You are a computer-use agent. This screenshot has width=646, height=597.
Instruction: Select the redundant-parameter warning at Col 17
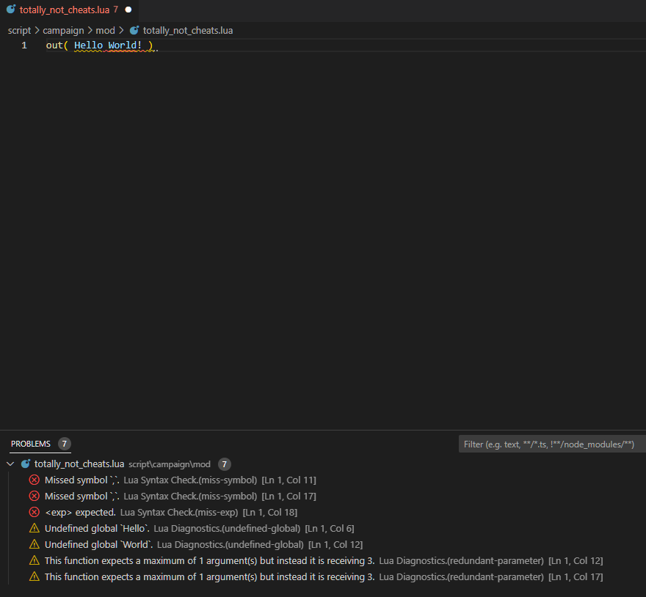click(x=323, y=576)
